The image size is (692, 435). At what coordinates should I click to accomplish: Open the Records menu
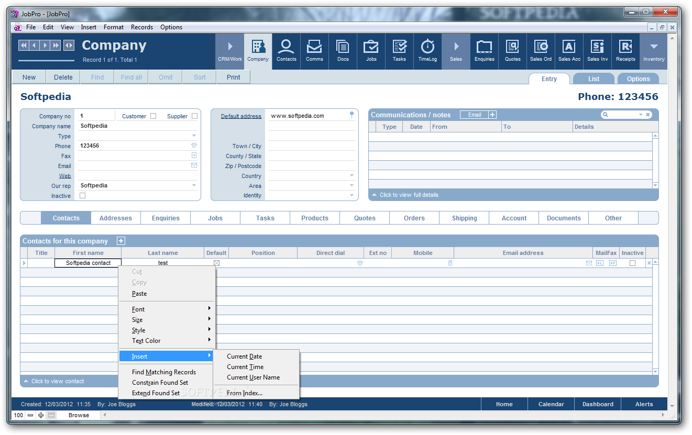pos(142,27)
